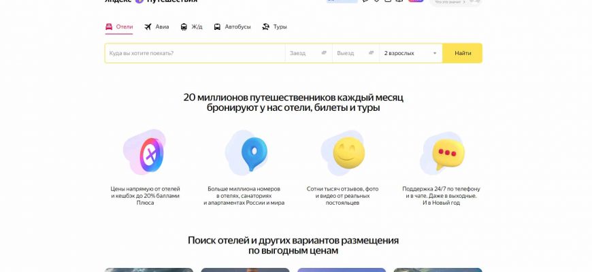The image size is (592, 272).
Task: Click the calendar icon in Выезд field
Action: pos(372,53)
